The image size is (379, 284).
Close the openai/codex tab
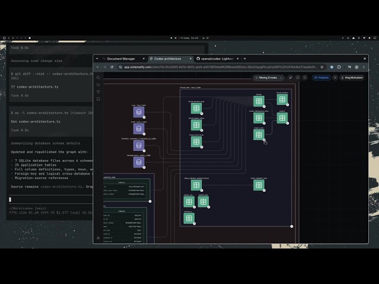click(237, 59)
